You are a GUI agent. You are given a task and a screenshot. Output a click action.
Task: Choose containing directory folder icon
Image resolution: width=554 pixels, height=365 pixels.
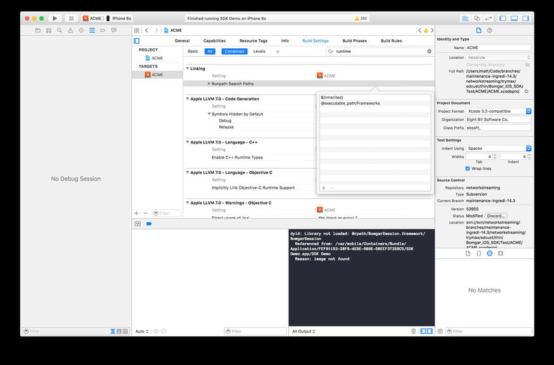527,65
